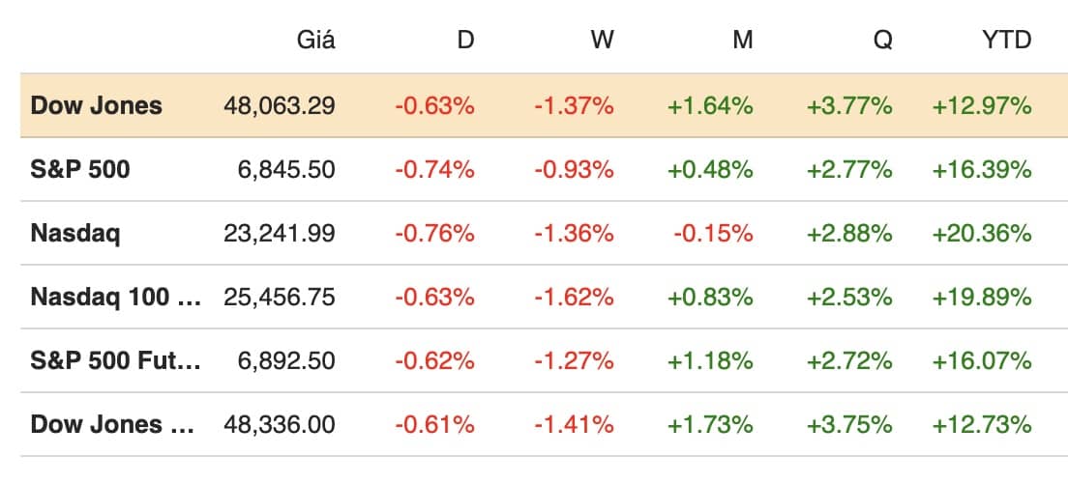Click Dow Jones price 48,063.29
Image resolution: width=1068 pixels, height=485 pixels.
(279, 105)
